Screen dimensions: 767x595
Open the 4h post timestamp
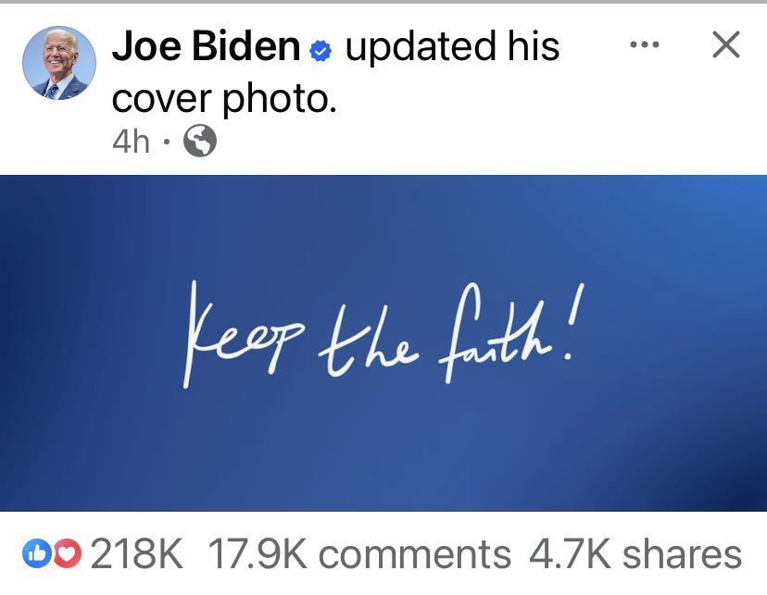coord(131,142)
